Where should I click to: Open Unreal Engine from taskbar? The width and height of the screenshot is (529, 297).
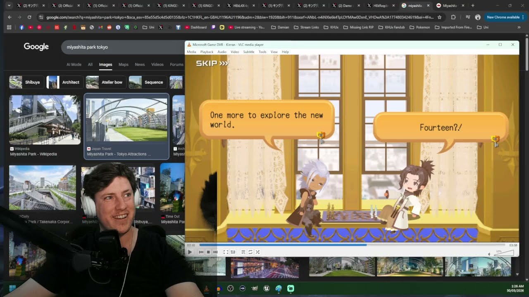[267, 288]
